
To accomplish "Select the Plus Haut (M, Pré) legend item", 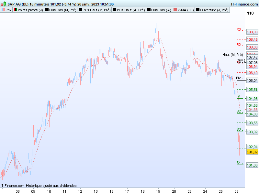I will [x=95, y=10].
